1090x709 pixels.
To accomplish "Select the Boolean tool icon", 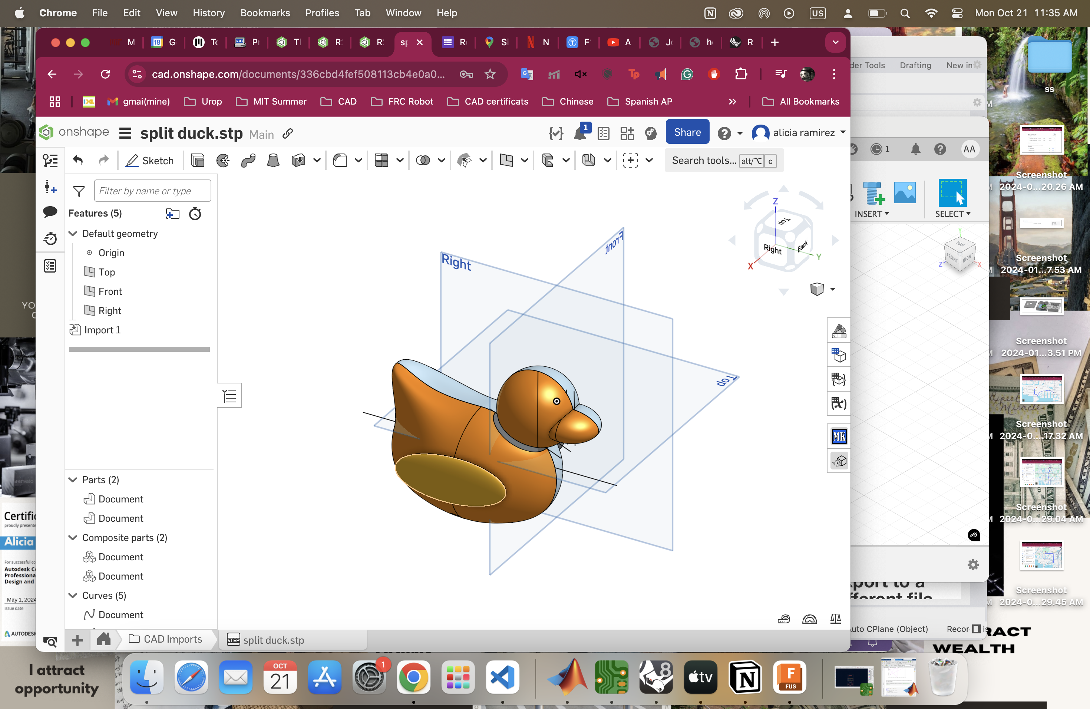I will [x=423, y=160].
